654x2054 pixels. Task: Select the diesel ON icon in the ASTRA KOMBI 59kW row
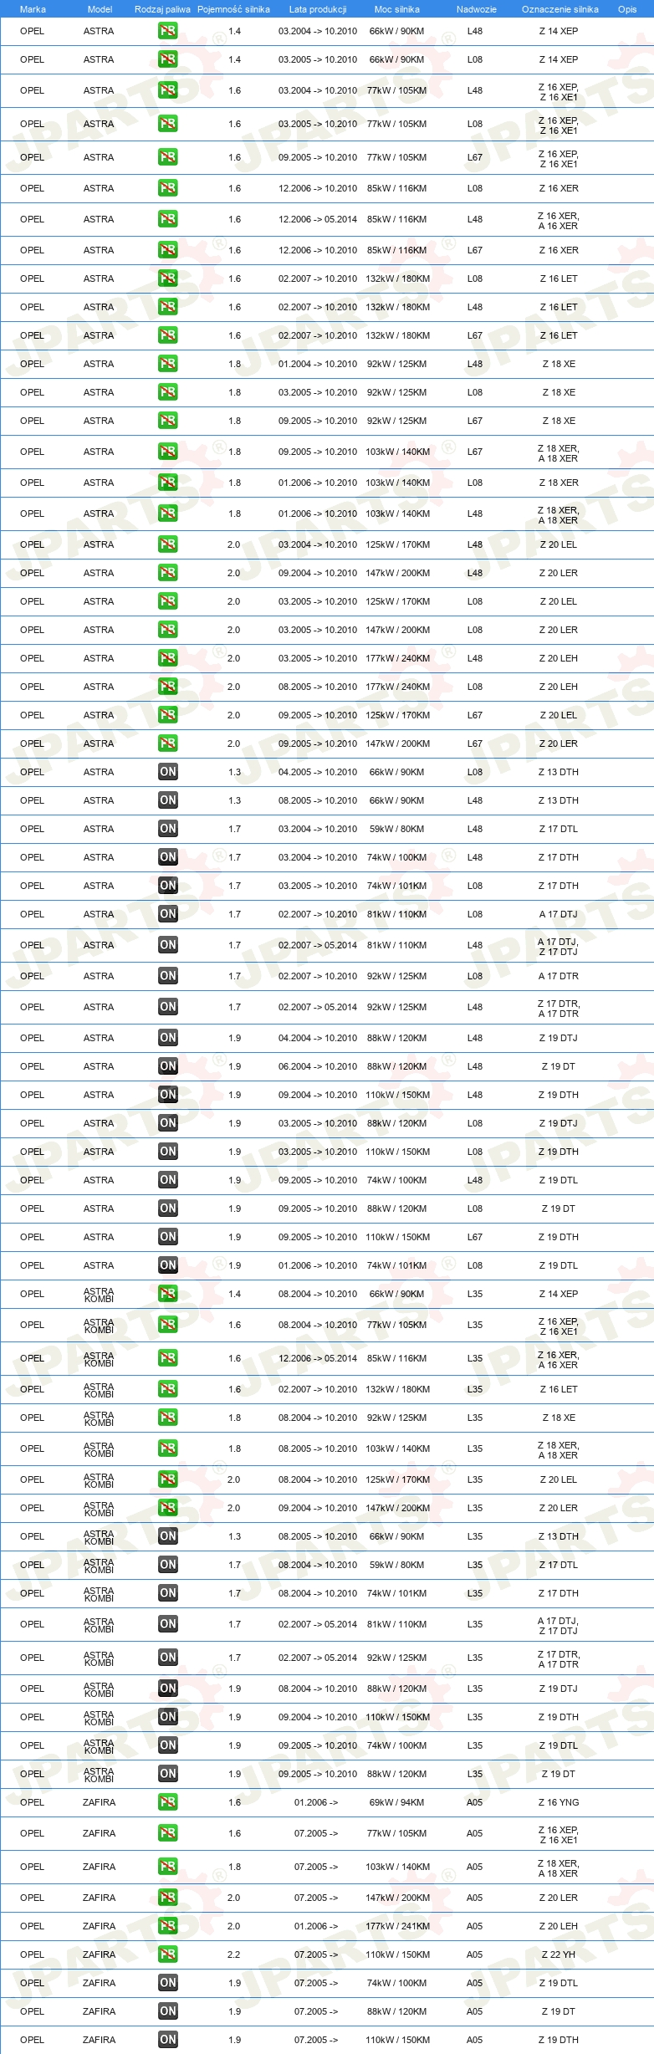pos(167,1565)
